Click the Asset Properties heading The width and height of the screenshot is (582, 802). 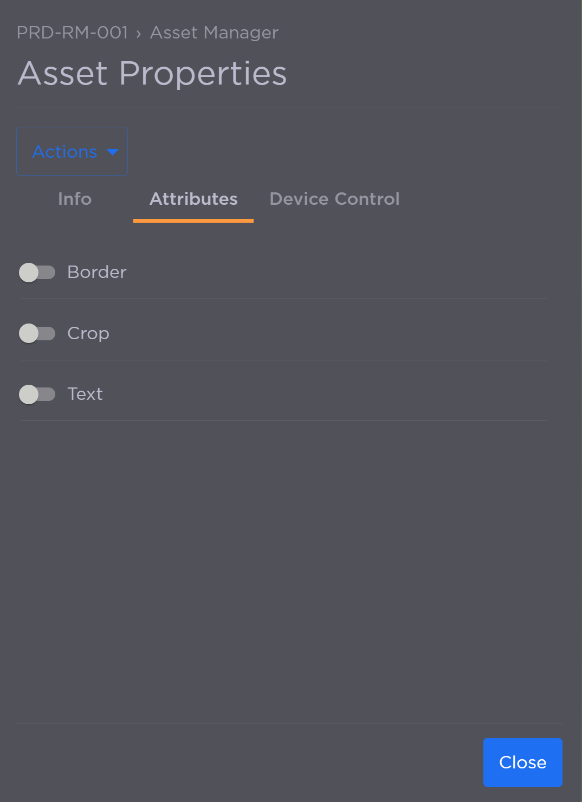point(152,73)
